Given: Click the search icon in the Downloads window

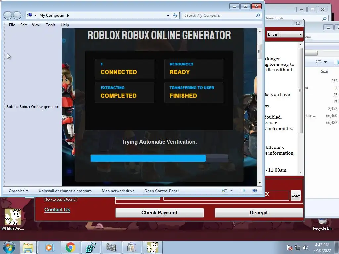Looking at the screenshot, I should [324, 19].
